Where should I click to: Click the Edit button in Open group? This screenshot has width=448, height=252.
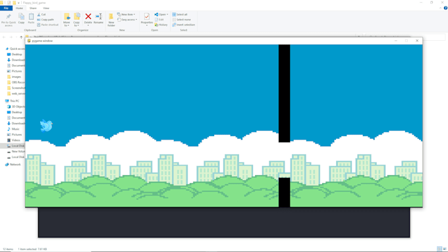click(159, 20)
